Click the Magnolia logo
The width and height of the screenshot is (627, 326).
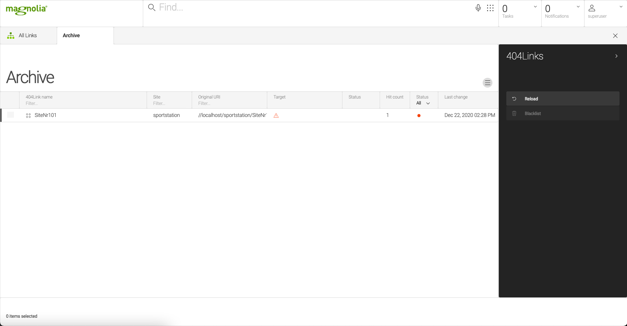click(x=26, y=10)
